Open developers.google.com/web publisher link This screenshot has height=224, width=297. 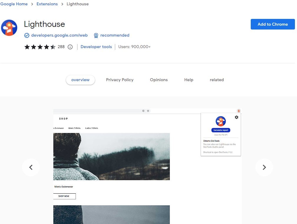point(60,35)
